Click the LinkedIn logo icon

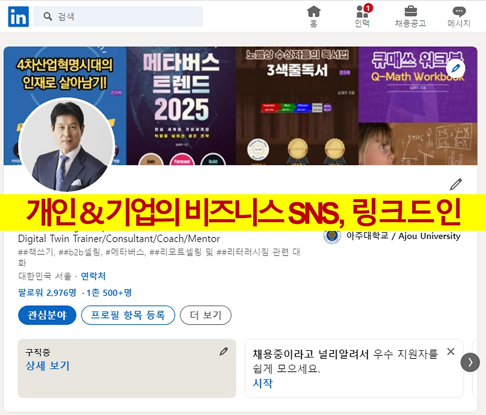click(18, 17)
